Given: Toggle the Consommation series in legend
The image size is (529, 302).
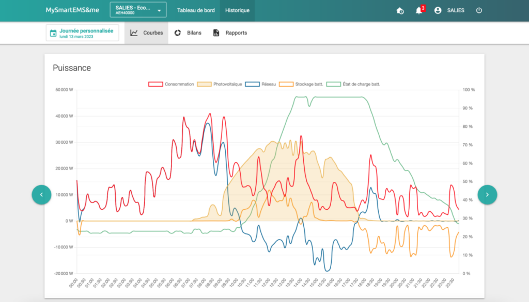Looking at the screenshot, I should pos(171,84).
